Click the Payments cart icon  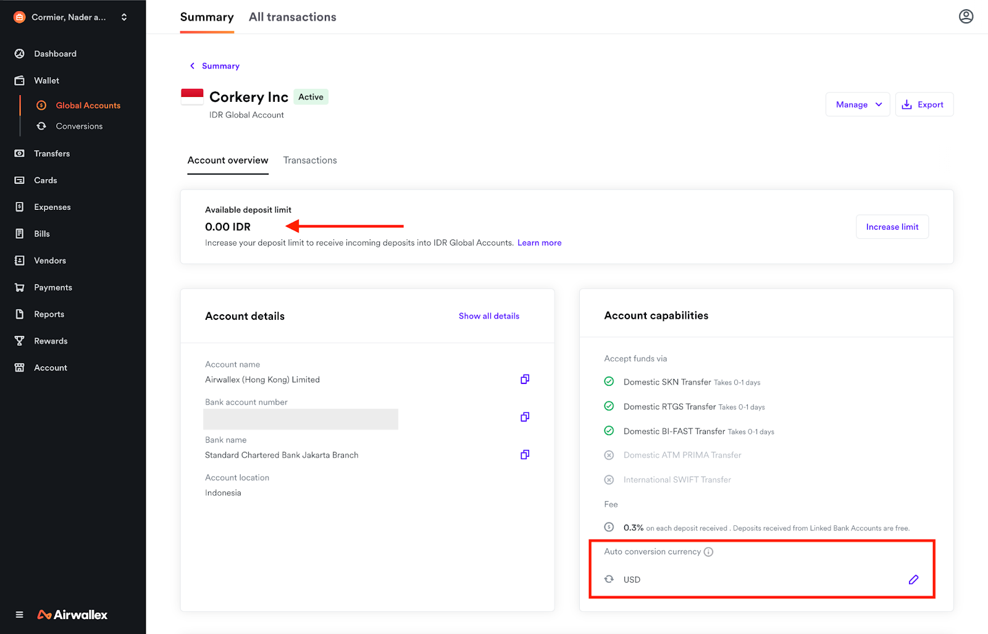click(20, 287)
